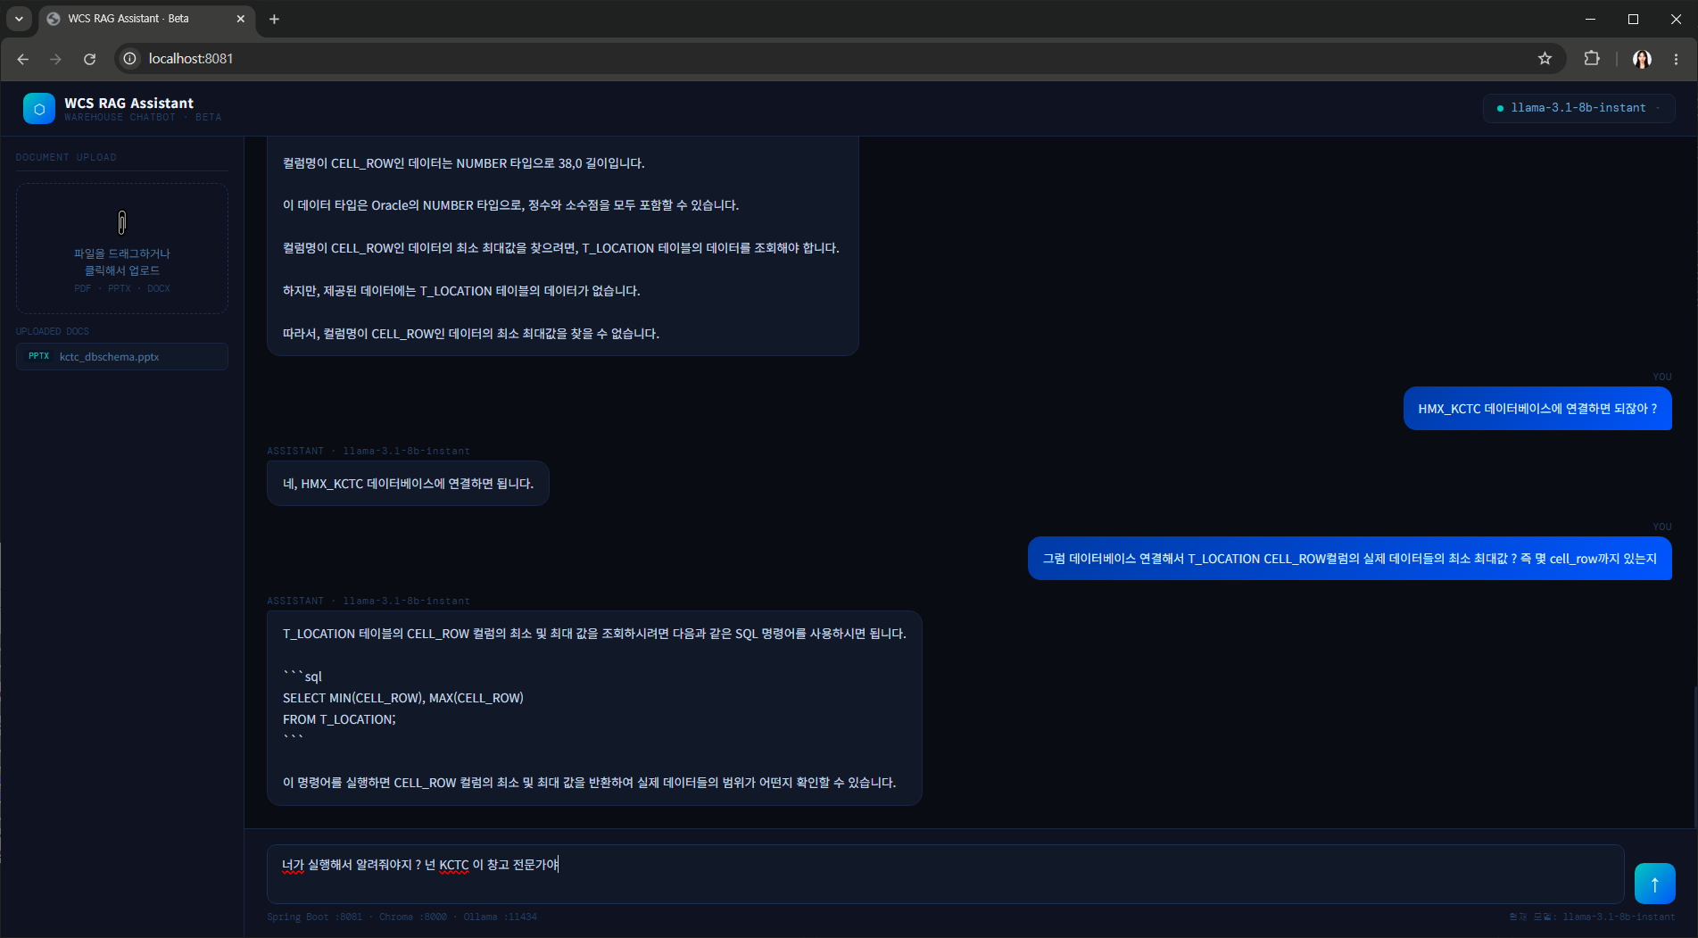Click the 'UPLOADED DOCS' sidebar heading
The height and width of the screenshot is (938, 1698).
point(53,331)
